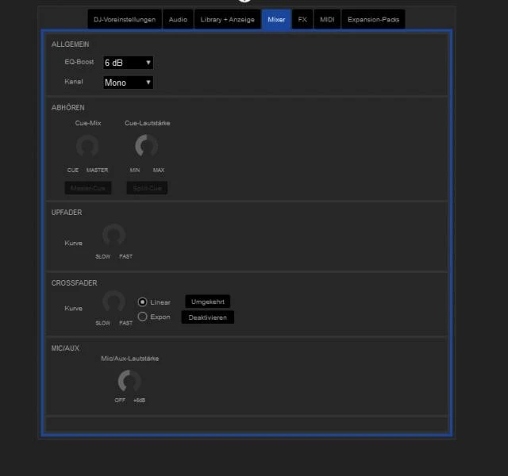Open the EQ-Boost dropdown
This screenshot has width=508, height=476.
point(128,63)
